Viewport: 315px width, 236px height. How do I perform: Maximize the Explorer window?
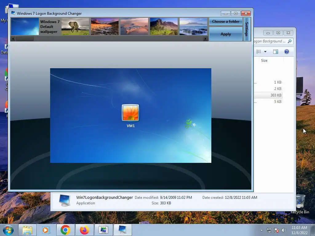coord(278,33)
